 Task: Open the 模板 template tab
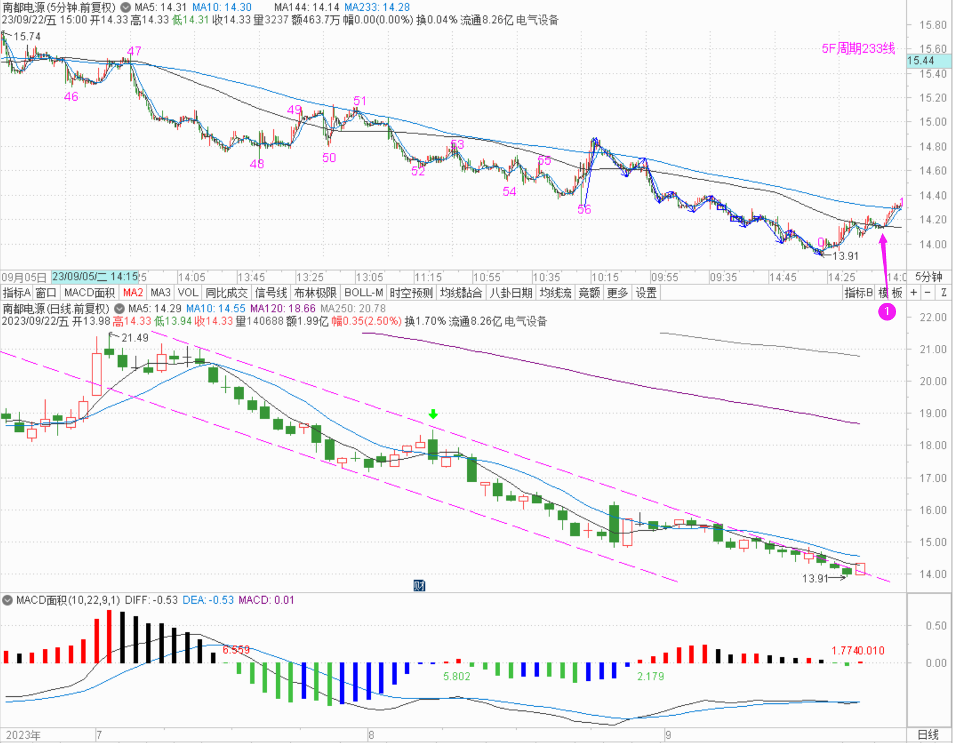pyautogui.click(x=890, y=293)
